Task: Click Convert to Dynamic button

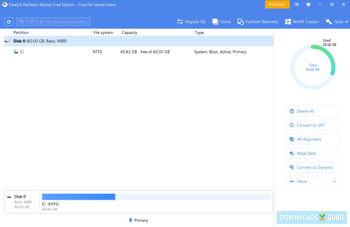Action: [313, 167]
